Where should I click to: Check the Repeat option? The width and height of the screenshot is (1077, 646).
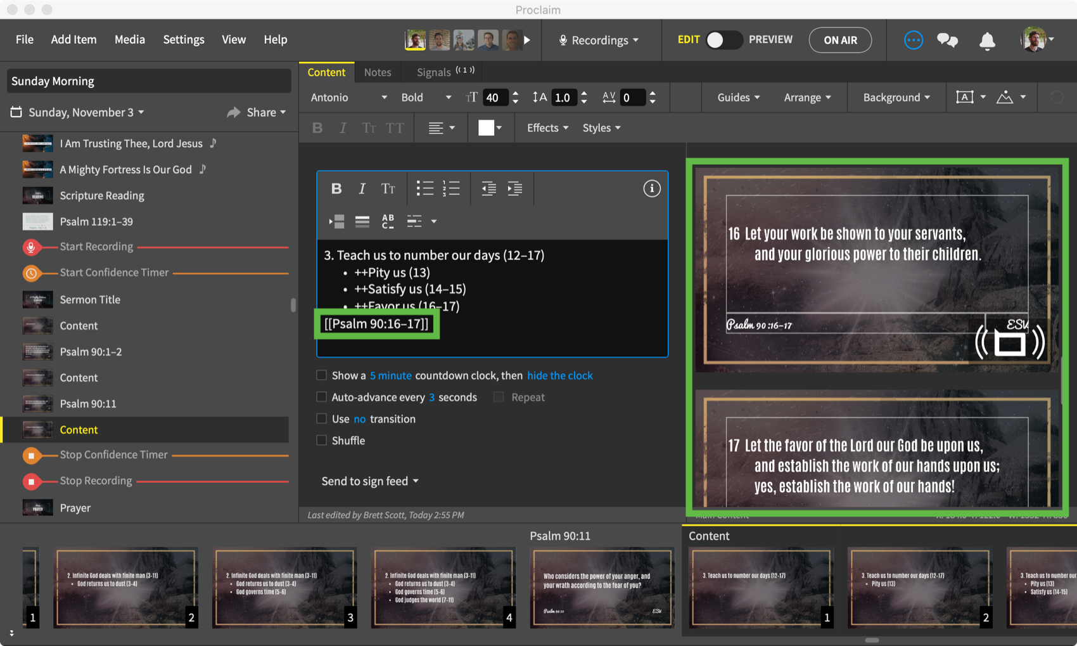pos(499,397)
